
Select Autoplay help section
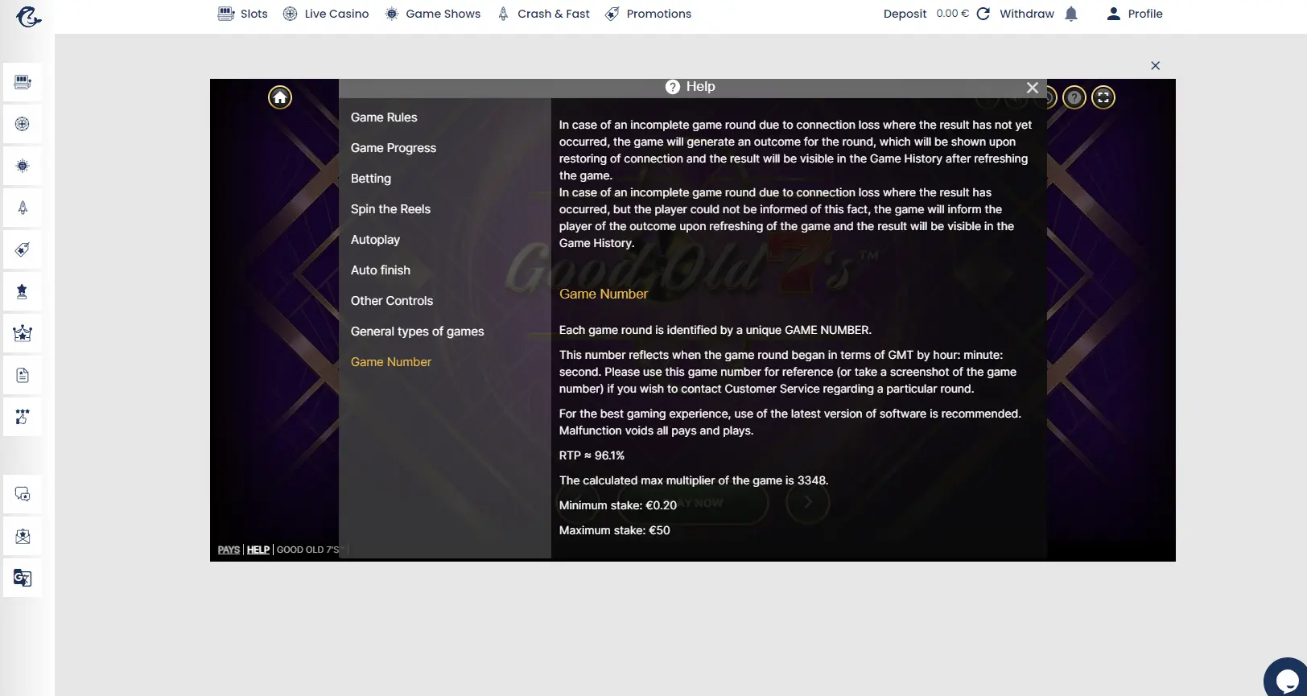(375, 240)
